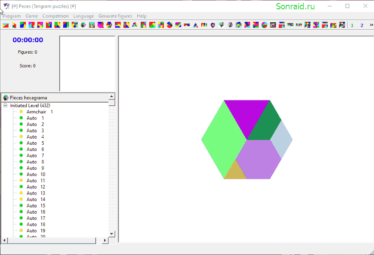The image size is (374, 255).
Task: Open the Competition menu
Action: (55, 16)
